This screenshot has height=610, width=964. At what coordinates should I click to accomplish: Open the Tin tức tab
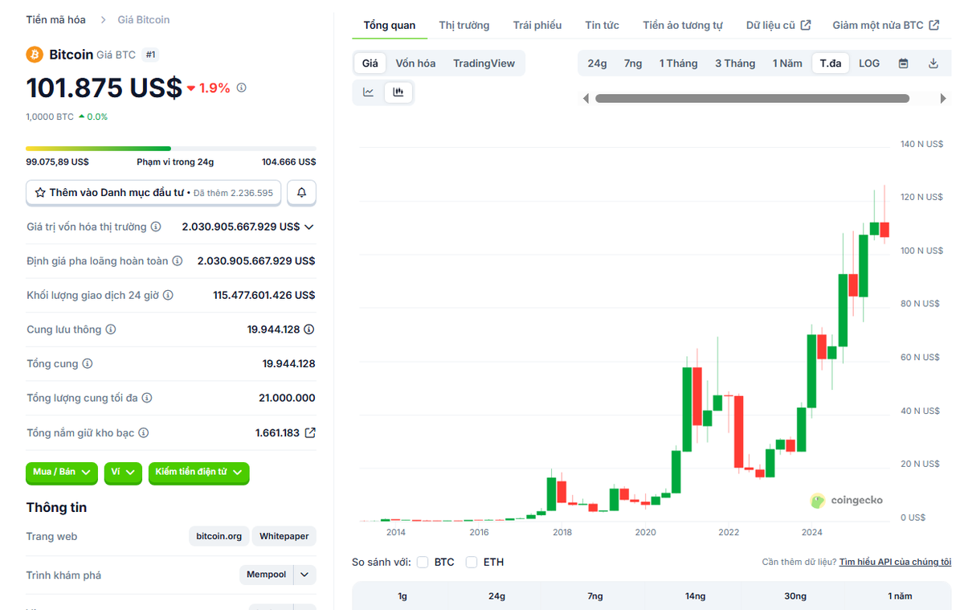click(x=602, y=26)
